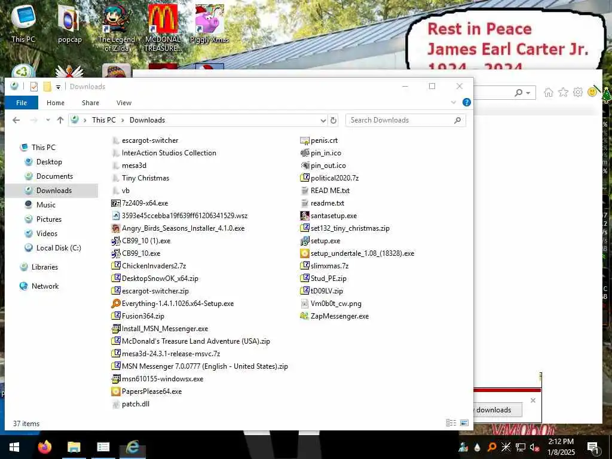This screenshot has height=459, width=612.
Task: Open the Windows Start menu
Action: (x=14, y=447)
